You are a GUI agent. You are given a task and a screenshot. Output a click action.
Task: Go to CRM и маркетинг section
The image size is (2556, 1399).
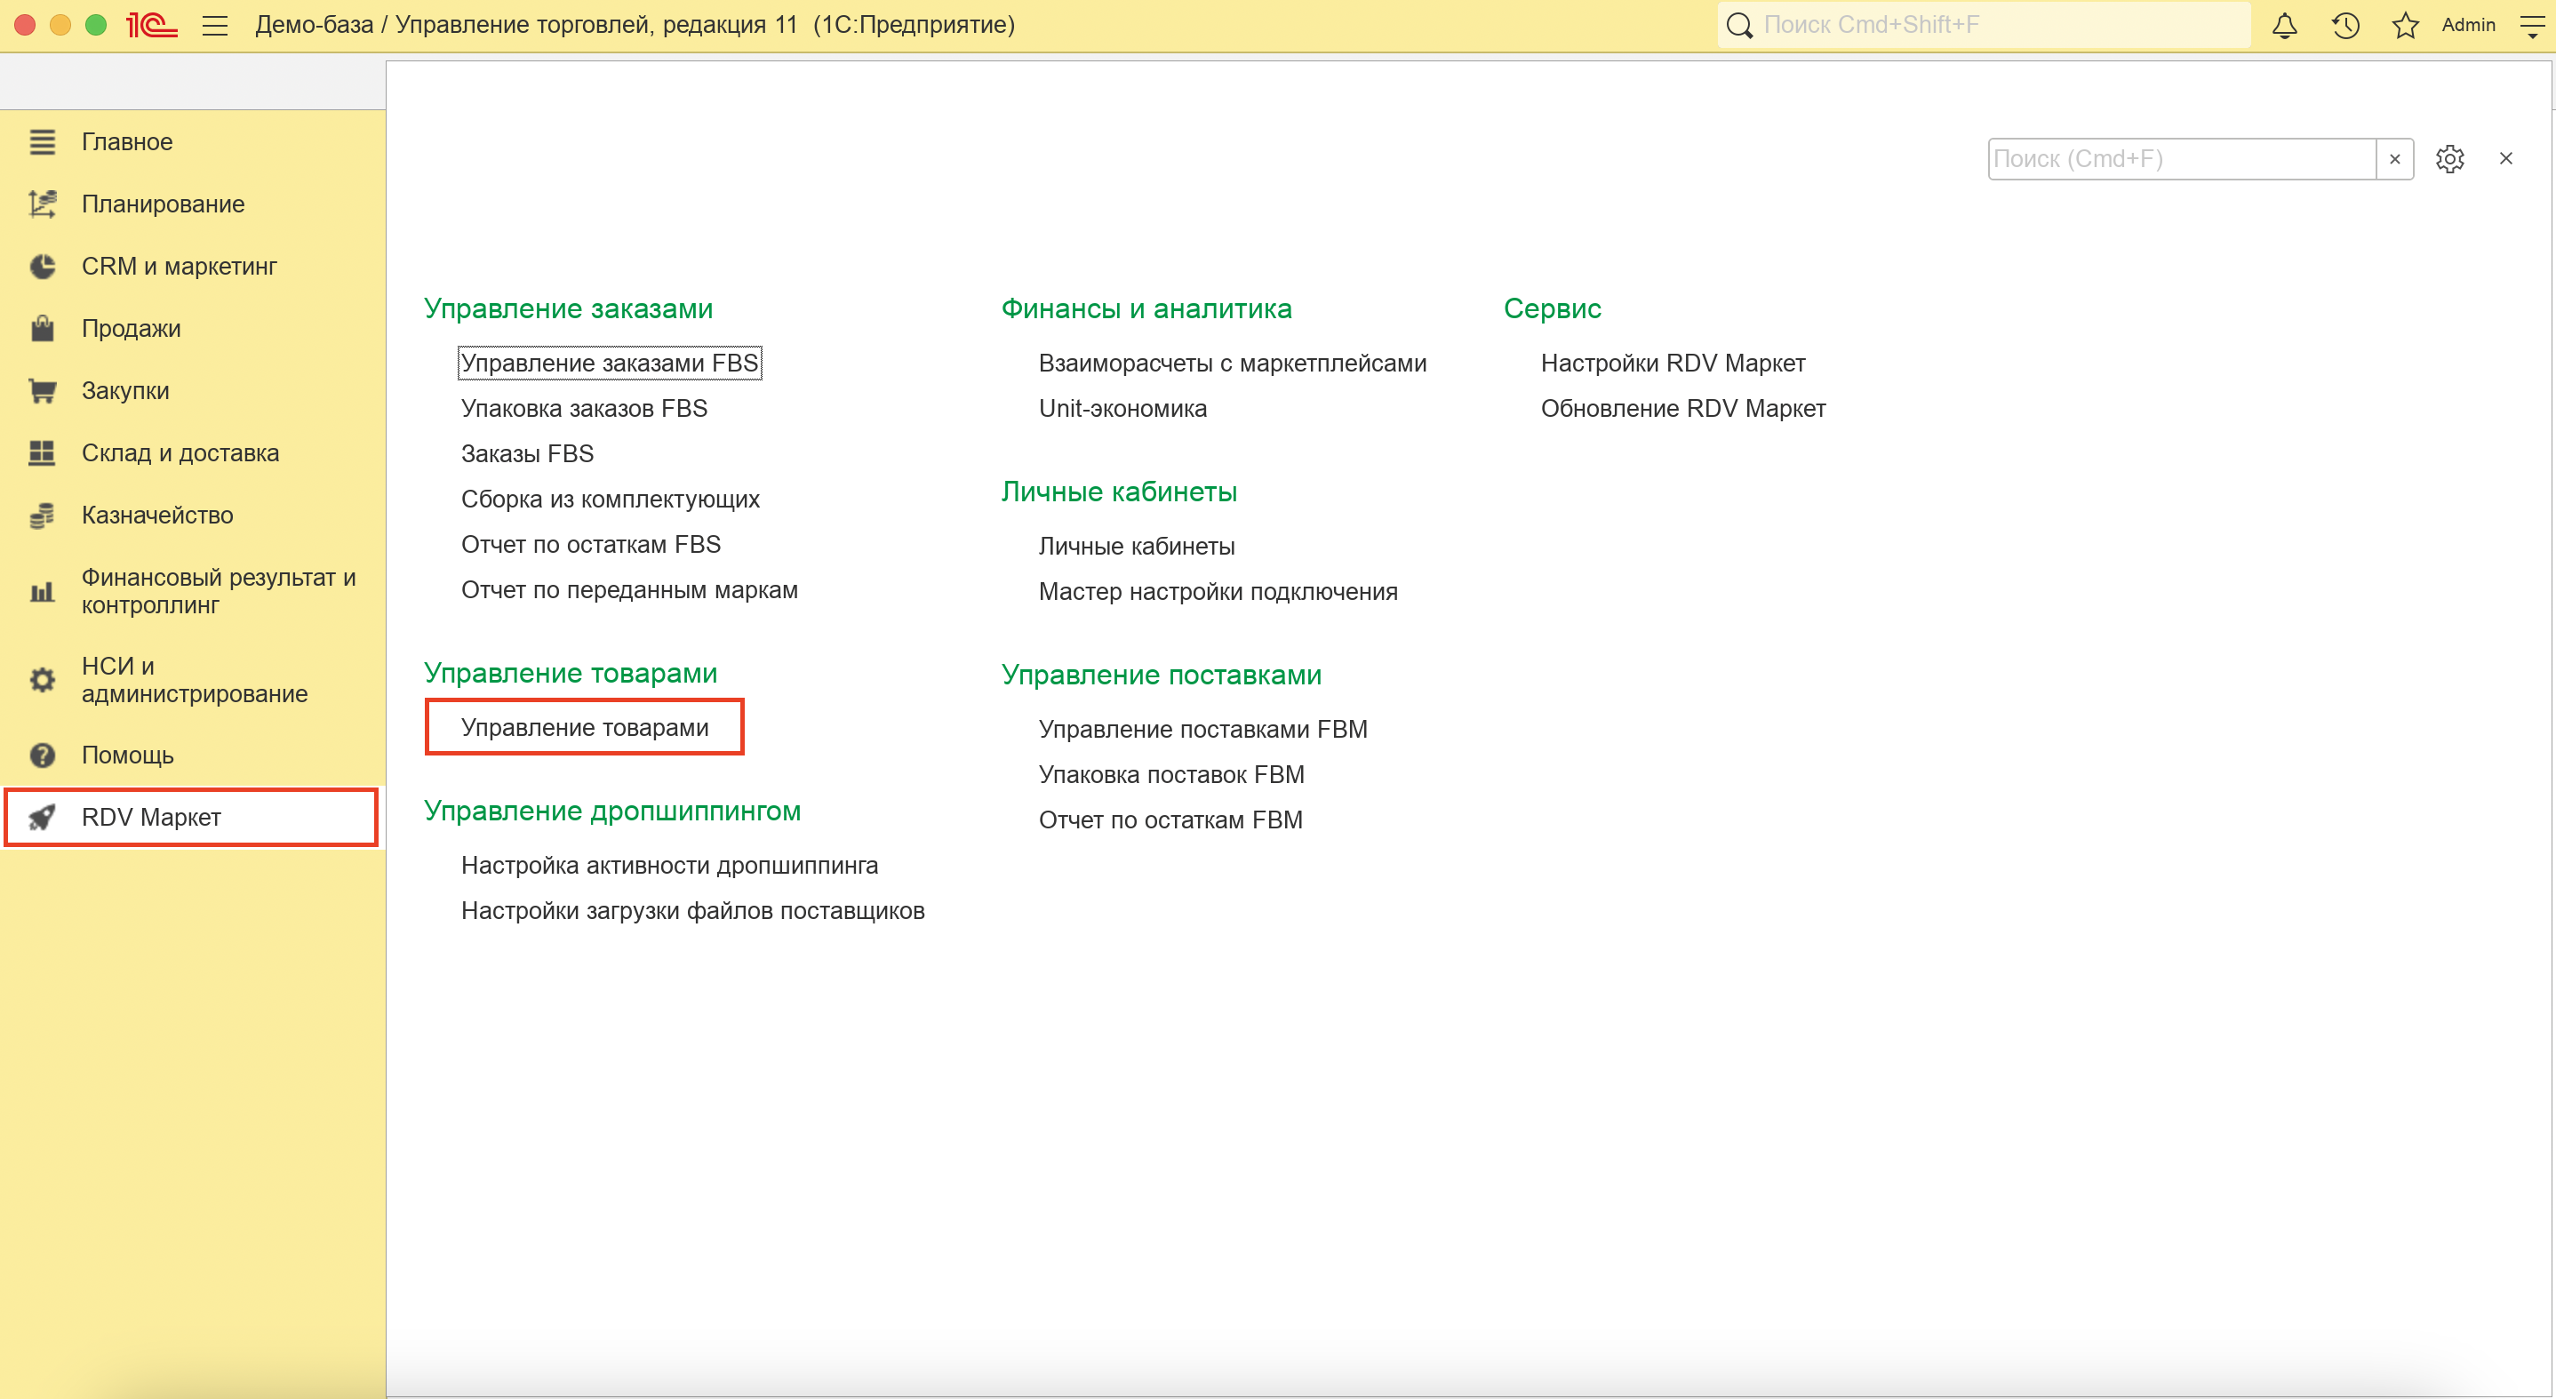click(x=179, y=266)
